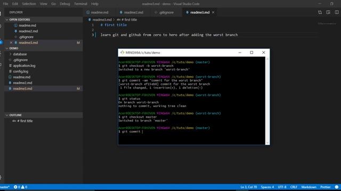Open the View menu
This screenshot has height=191, width=341.
44,4
